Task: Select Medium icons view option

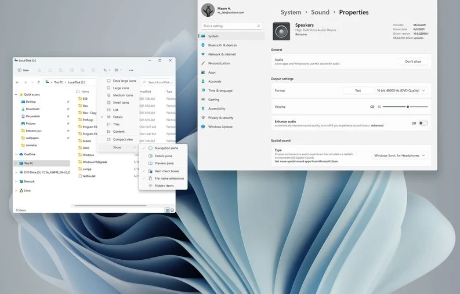Action: [x=118, y=95]
